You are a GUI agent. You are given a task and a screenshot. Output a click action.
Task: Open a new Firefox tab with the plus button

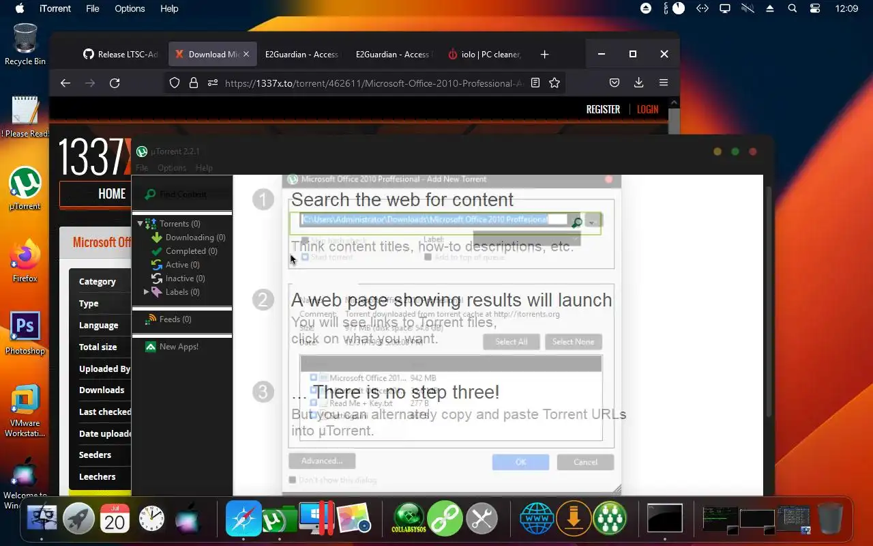544,54
